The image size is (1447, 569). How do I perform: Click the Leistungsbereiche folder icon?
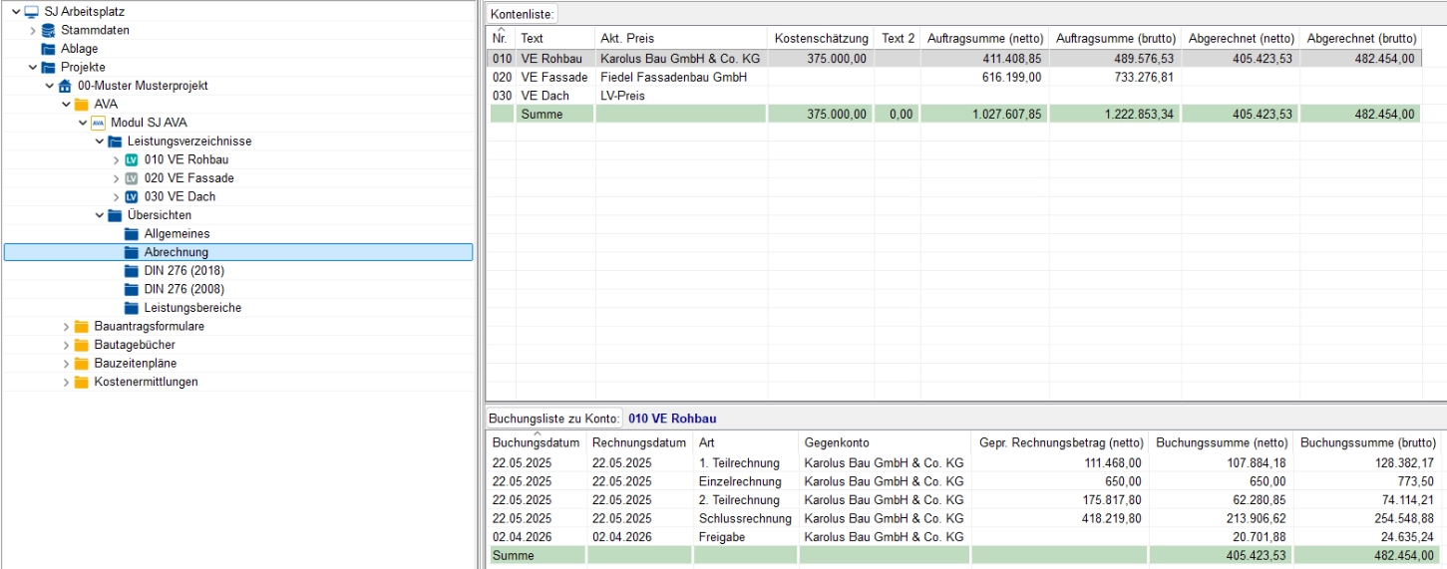pyautogui.click(x=132, y=308)
